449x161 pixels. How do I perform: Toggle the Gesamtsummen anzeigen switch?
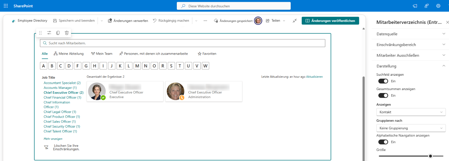[383, 95]
